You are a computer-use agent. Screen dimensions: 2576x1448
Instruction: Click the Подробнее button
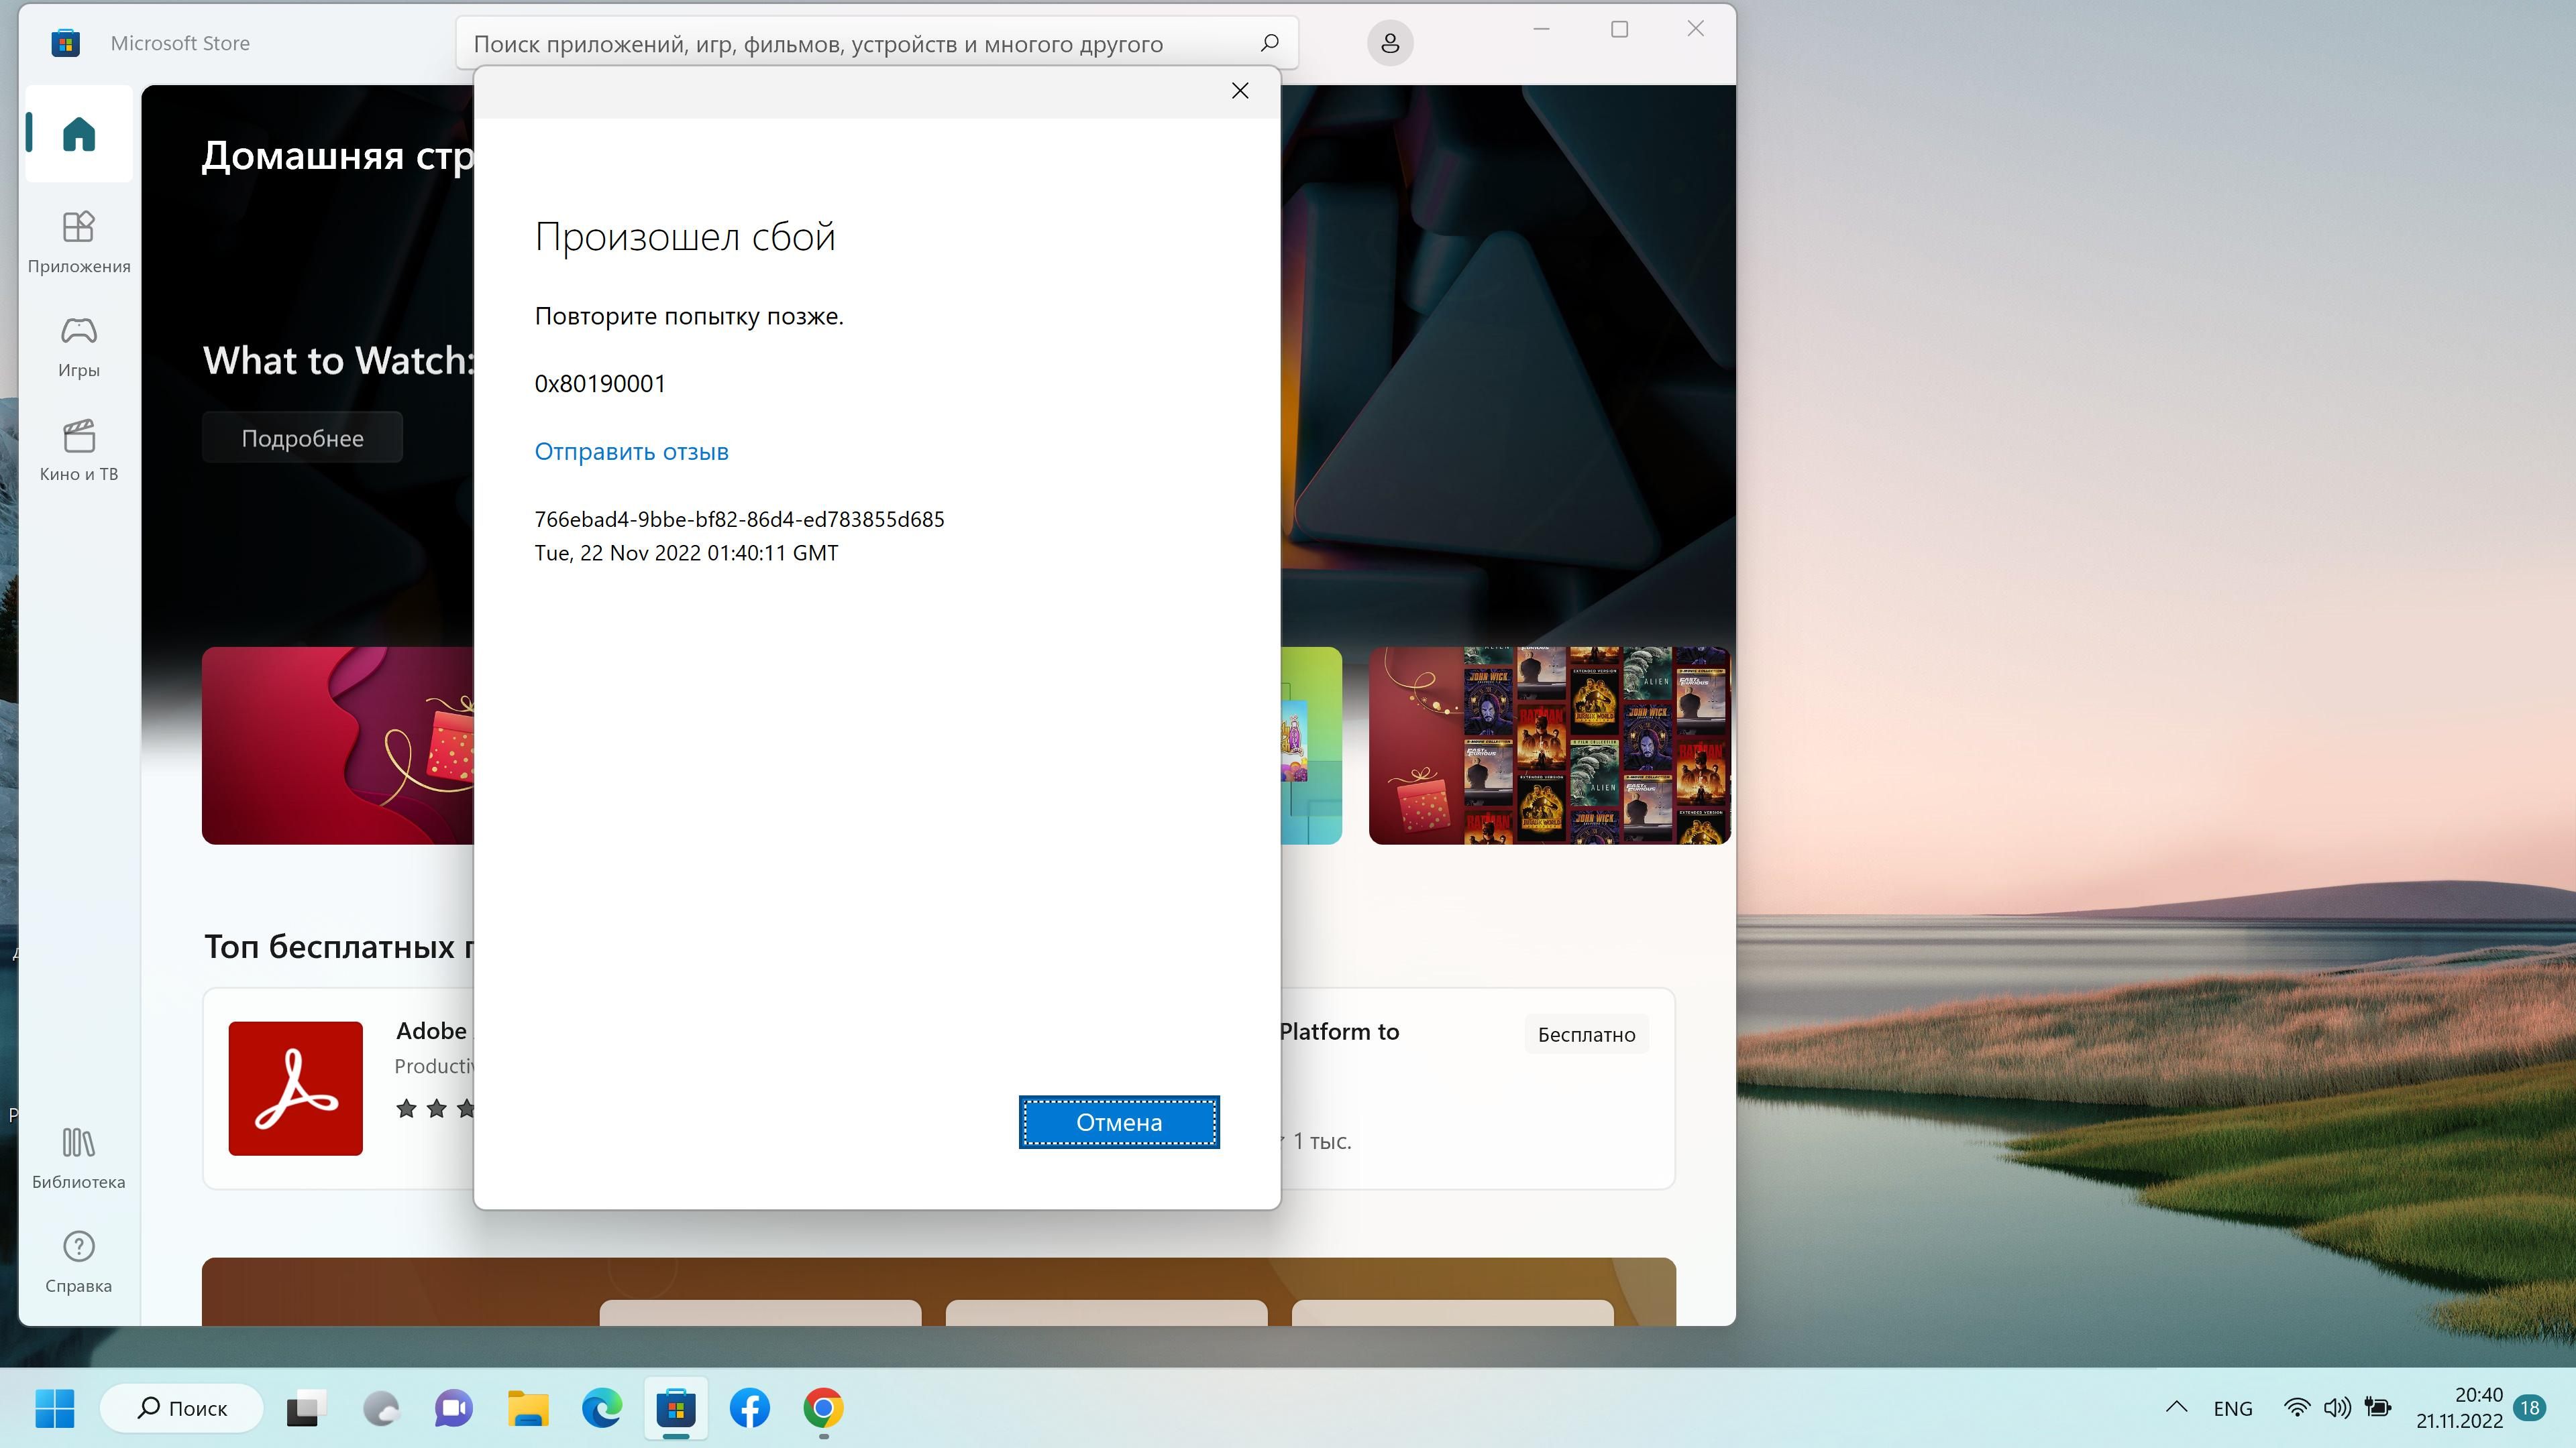point(302,438)
